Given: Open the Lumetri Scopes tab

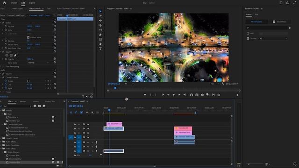Looking at the screenshot, I should (17, 8).
